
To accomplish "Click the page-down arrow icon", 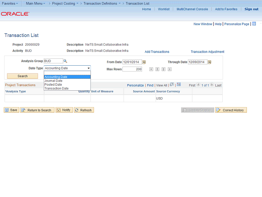I will (164, 69).
